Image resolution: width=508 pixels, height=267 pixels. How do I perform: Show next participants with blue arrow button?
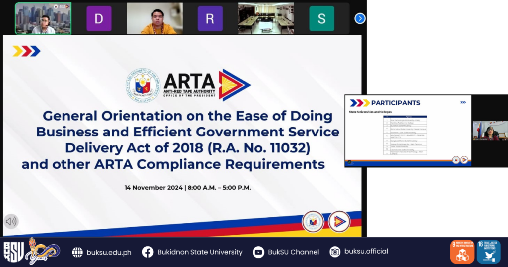(360, 18)
